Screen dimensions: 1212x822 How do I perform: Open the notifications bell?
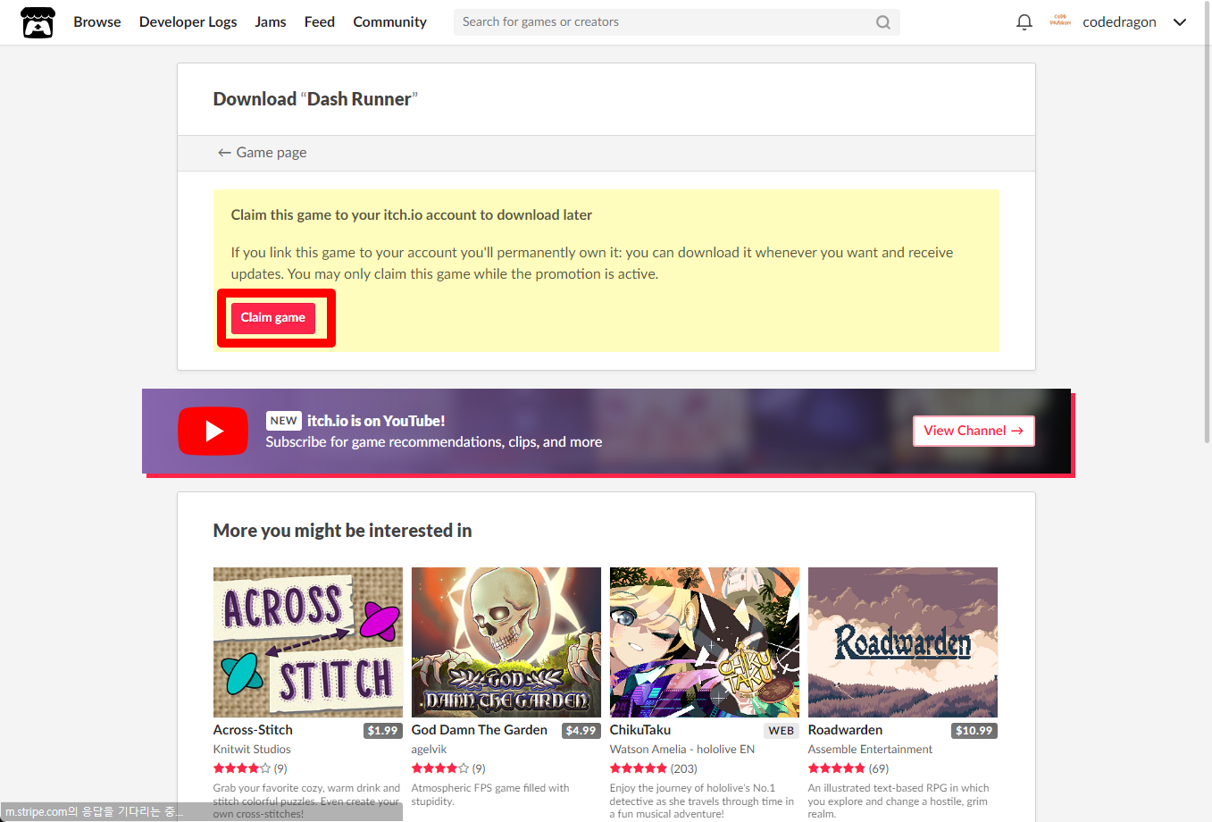[x=1024, y=22]
